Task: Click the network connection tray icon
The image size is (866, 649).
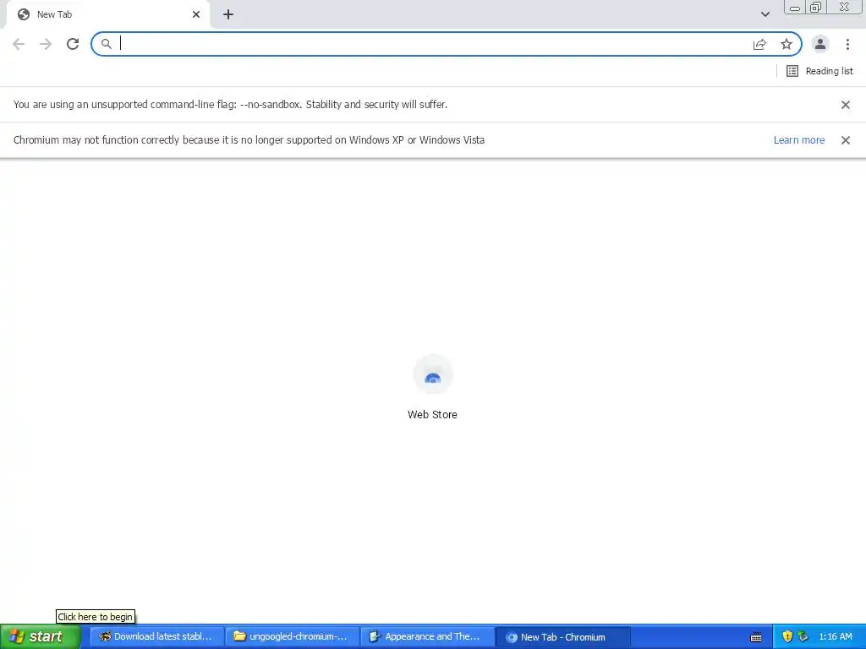Action: coord(803,636)
